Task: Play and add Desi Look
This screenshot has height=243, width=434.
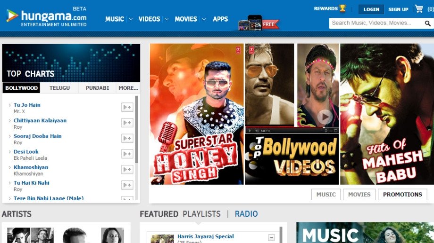Action: (127, 154)
